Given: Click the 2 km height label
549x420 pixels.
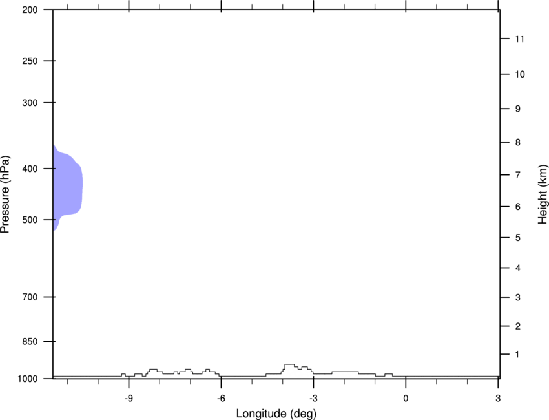Looking at the screenshot, I should [x=518, y=326].
